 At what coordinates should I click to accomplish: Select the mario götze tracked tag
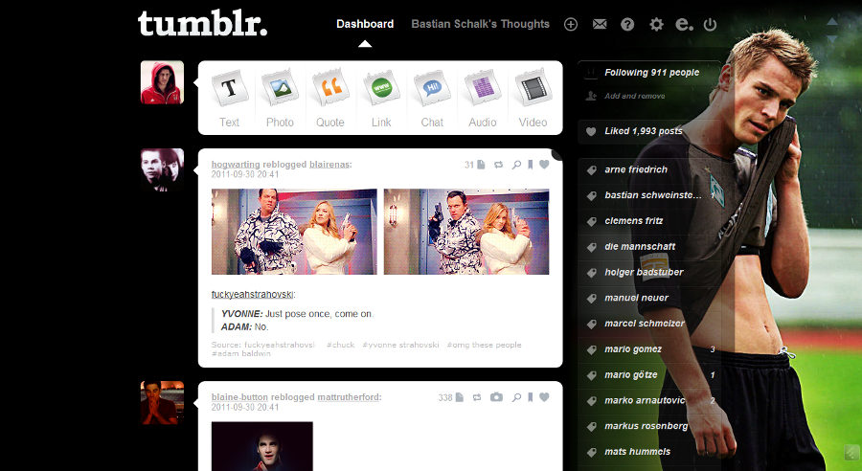click(631, 375)
